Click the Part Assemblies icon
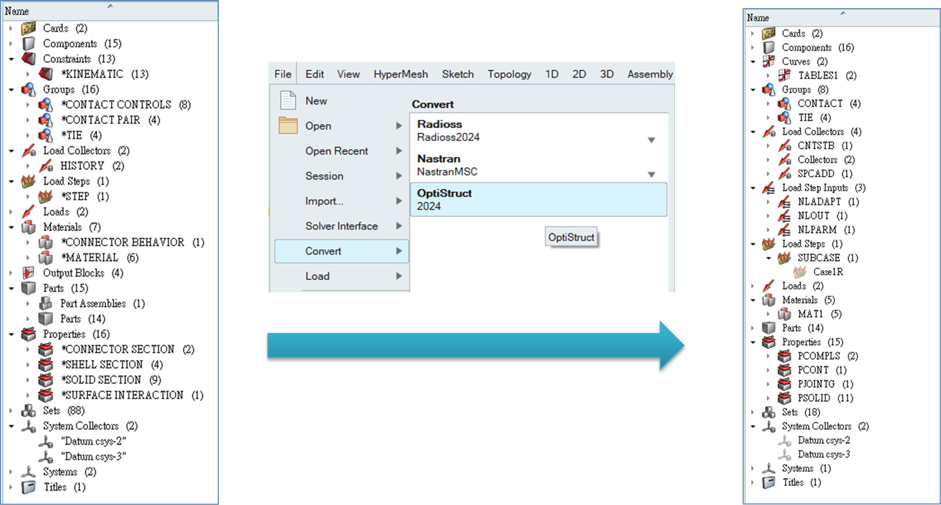This screenshot has width=941, height=505. tap(46, 303)
